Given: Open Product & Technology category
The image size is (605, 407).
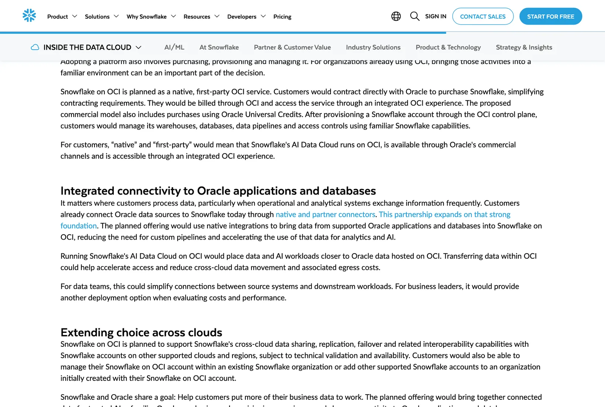Looking at the screenshot, I should coord(448,47).
